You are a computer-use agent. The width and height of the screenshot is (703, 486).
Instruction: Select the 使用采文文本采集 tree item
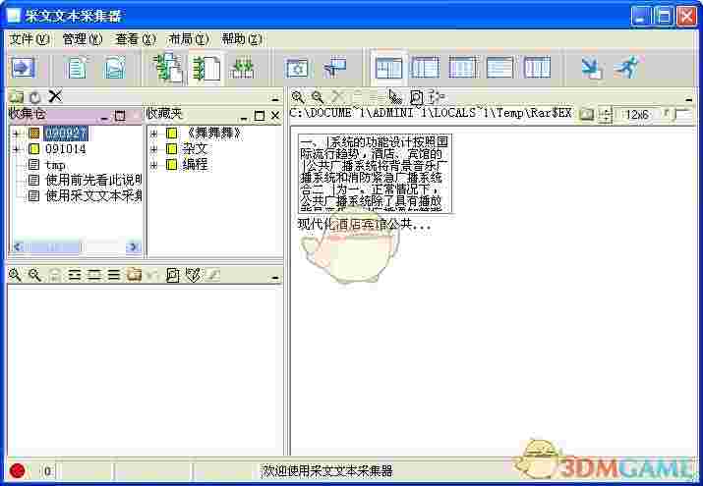click(93, 196)
